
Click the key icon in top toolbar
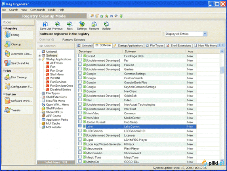tap(92, 16)
